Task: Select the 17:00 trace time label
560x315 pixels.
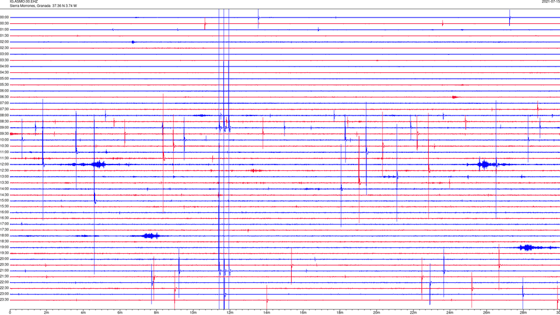Action: coord(5,223)
